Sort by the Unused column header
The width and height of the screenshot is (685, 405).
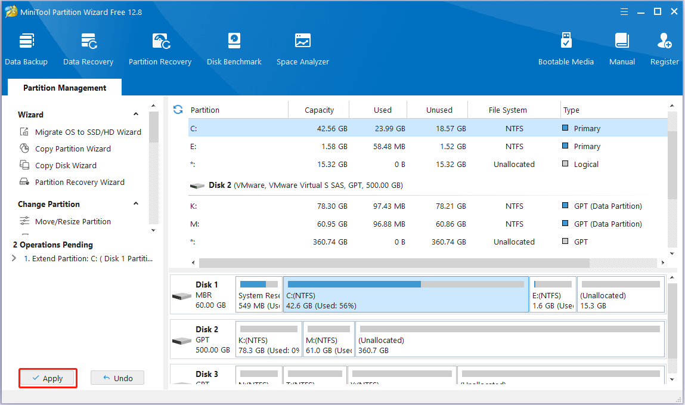click(438, 110)
